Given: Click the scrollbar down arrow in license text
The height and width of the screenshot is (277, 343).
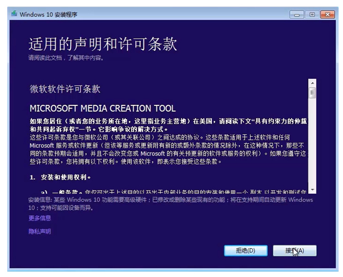Looking at the screenshot, I should tap(312, 189).
